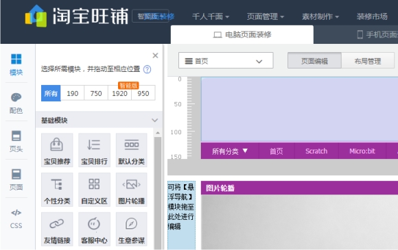Click the module list scrollbar track
This screenshot has height=250, width=398.
(x=158, y=192)
